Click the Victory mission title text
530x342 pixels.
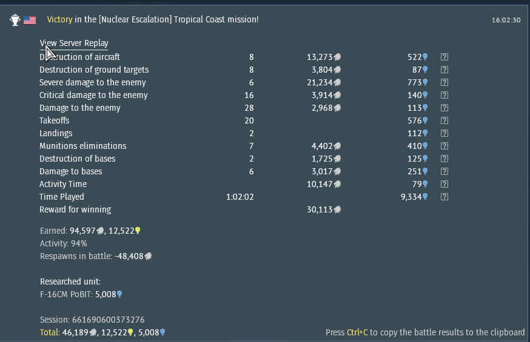[x=153, y=20]
